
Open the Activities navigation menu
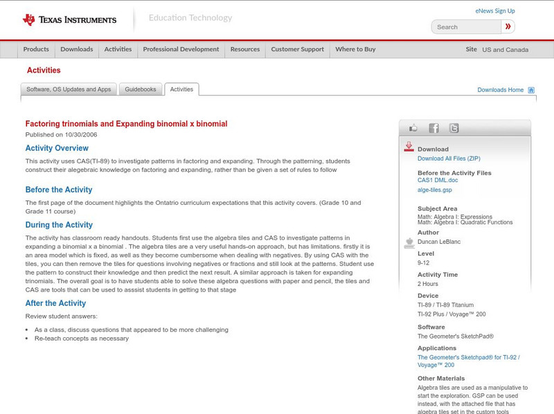[x=118, y=49]
